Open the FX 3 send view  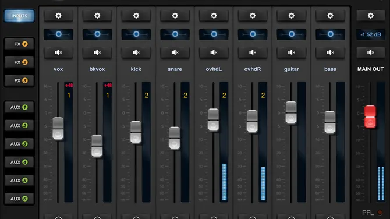coord(19,80)
